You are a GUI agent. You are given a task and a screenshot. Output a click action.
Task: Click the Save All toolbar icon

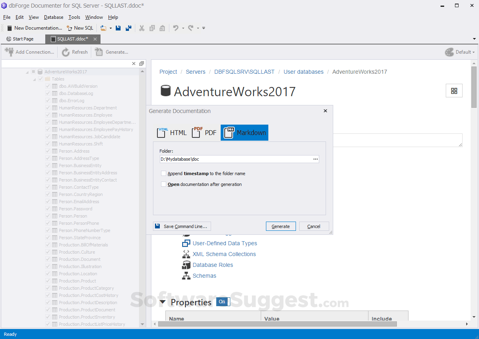pos(128,28)
